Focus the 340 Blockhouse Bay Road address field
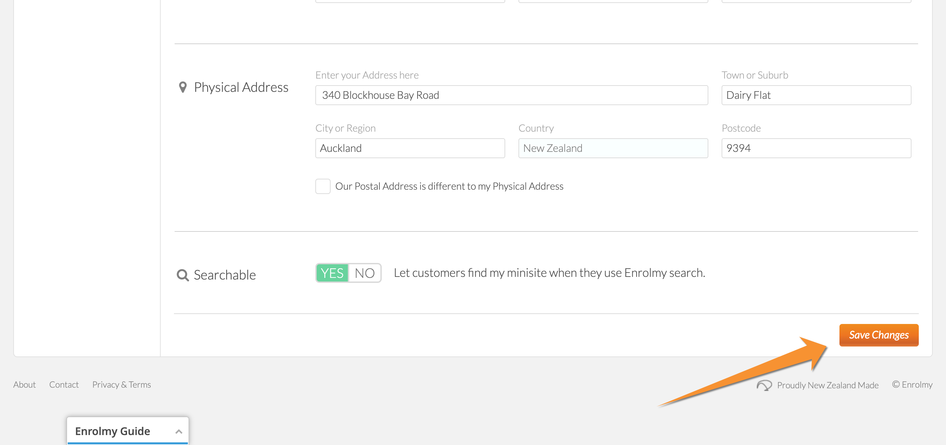The image size is (946, 445). point(512,95)
